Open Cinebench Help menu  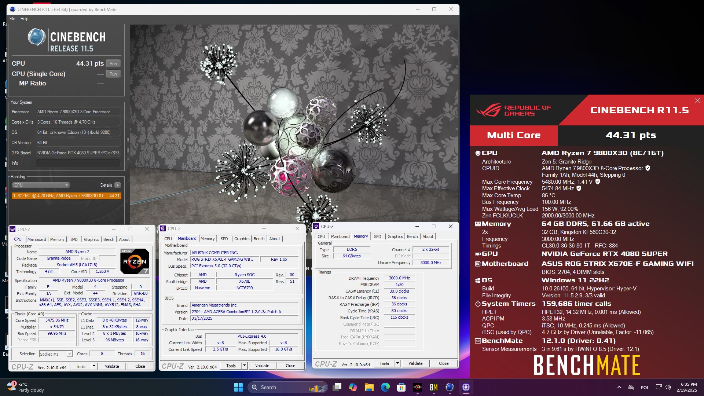pos(24,19)
